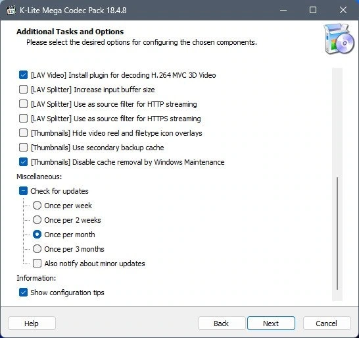359x338 pixels.
Task: Maximize the installer window
Action: 313,10
